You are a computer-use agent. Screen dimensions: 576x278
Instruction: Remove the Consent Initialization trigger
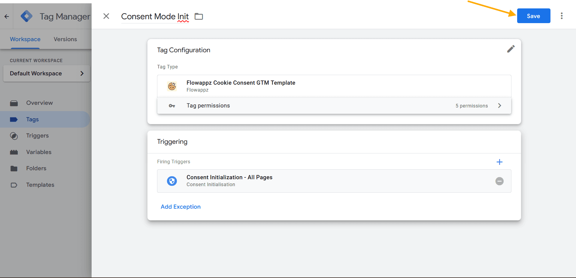coord(499,181)
